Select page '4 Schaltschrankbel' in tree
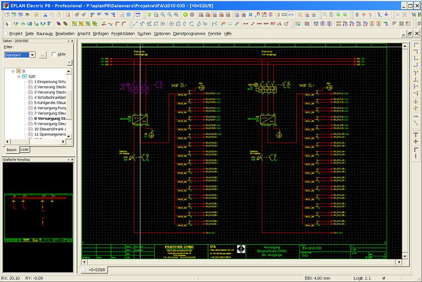Image resolution: width=422 pixels, height=282 pixels. point(47,97)
